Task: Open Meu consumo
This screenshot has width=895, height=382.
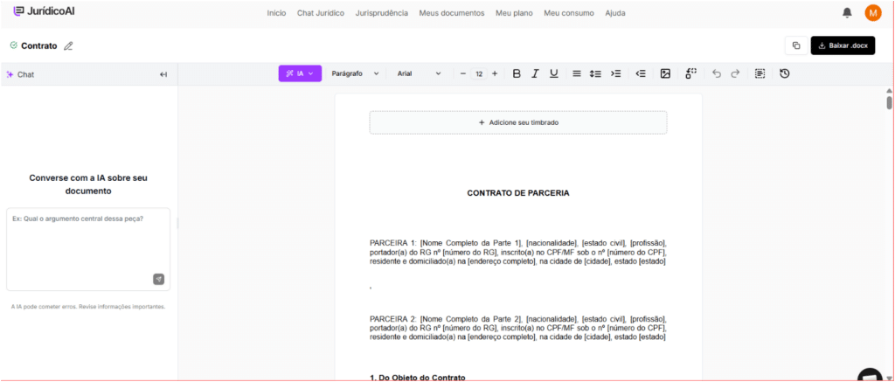Action: pyautogui.click(x=568, y=13)
